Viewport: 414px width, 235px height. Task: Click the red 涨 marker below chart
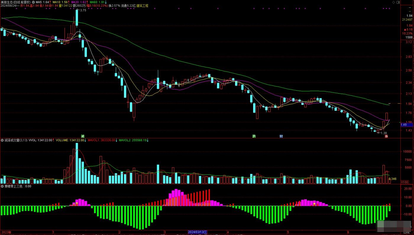tap(386, 136)
